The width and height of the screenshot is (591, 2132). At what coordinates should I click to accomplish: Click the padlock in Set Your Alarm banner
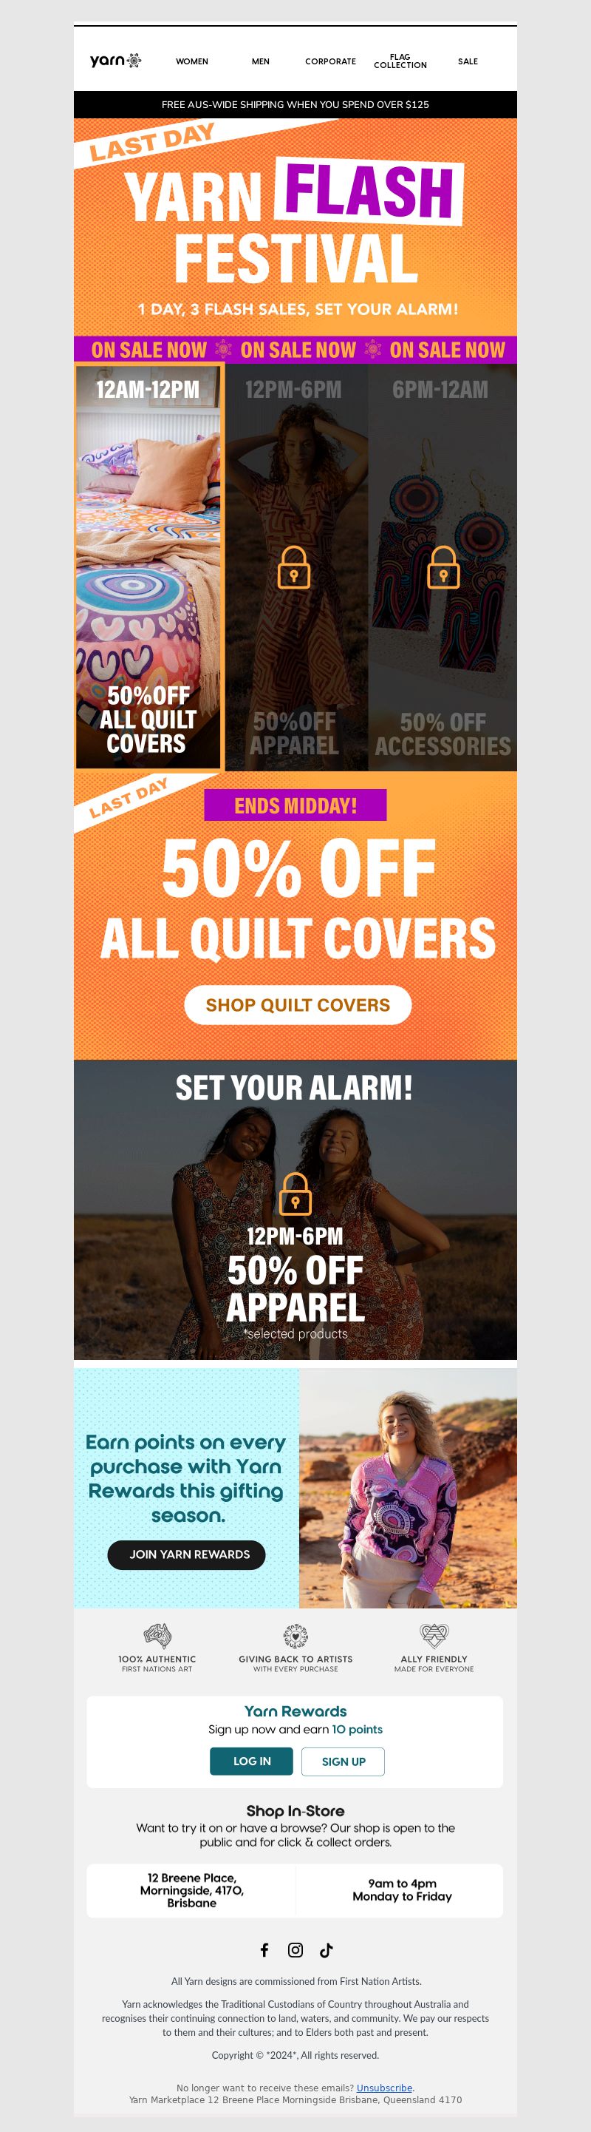pos(295,1194)
